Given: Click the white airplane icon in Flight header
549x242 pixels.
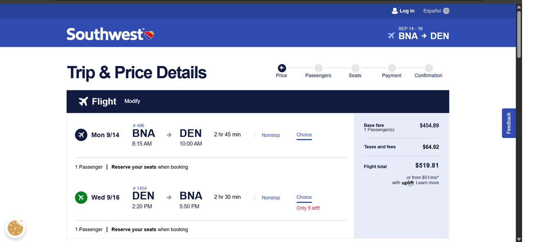Looking at the screenshot, I should (x=83, y=101).
